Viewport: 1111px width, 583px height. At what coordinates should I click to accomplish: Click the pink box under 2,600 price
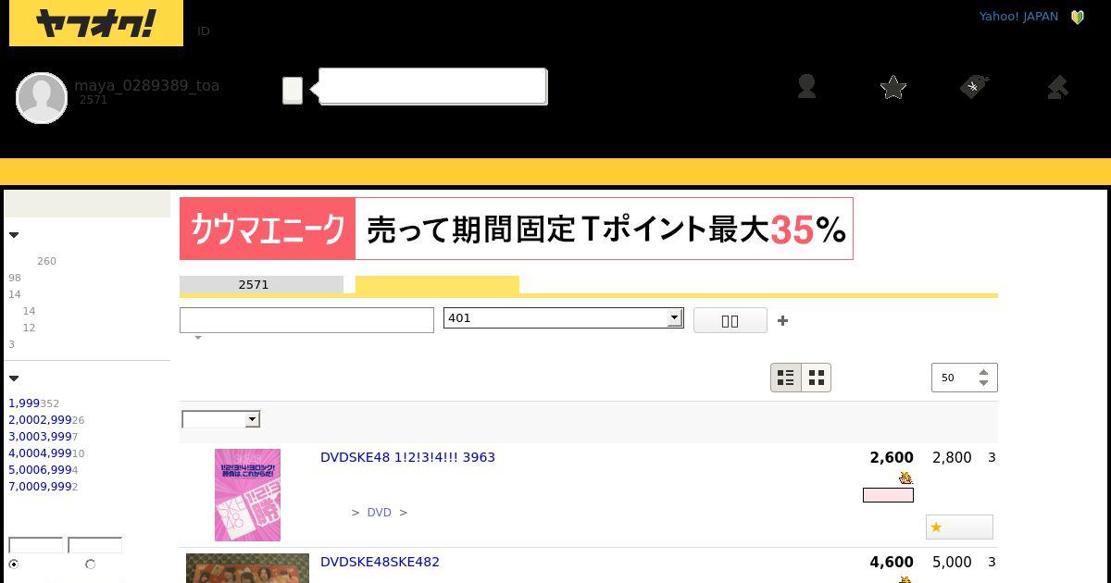(888, 495)
